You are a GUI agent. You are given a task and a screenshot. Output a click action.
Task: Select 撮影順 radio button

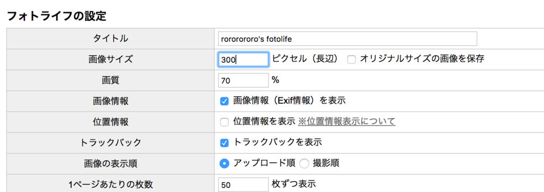click(304, 163)
